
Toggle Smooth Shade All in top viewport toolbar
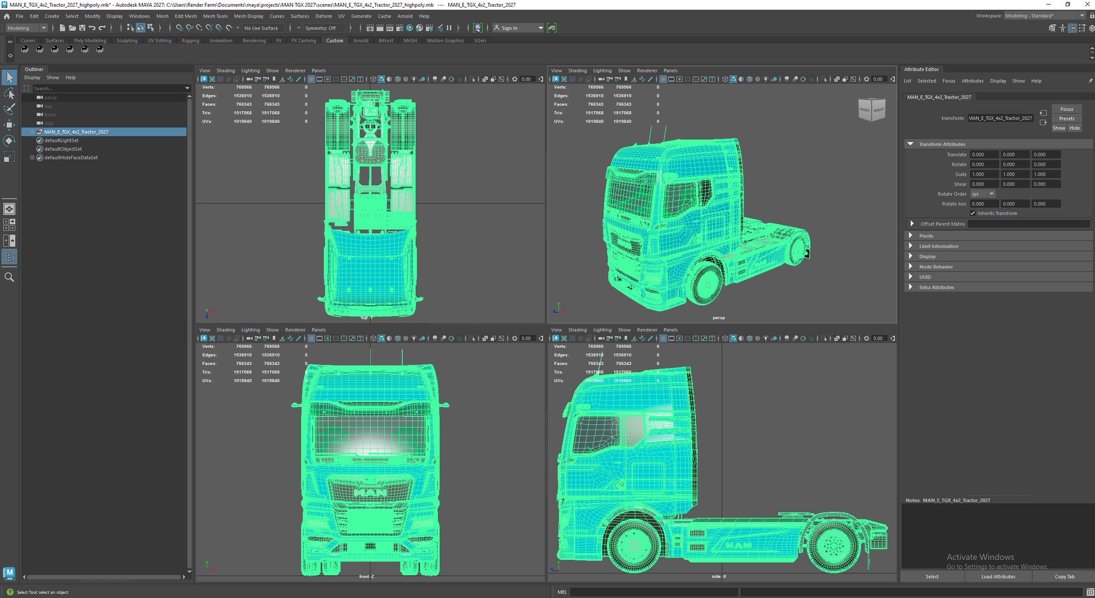click(381, 79)
